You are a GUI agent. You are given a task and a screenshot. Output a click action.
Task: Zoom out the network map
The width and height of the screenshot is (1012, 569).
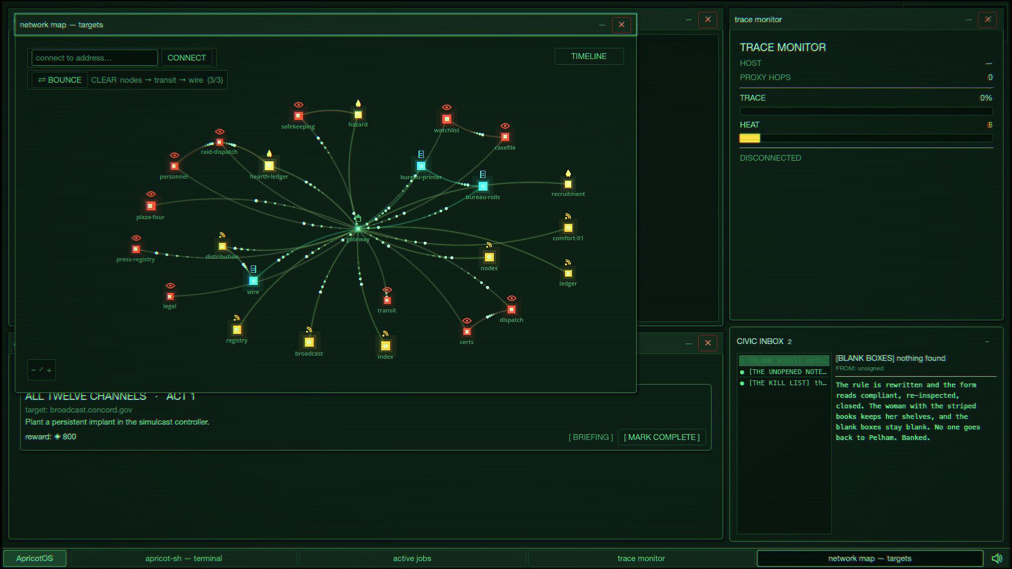(x=33, y=370)
